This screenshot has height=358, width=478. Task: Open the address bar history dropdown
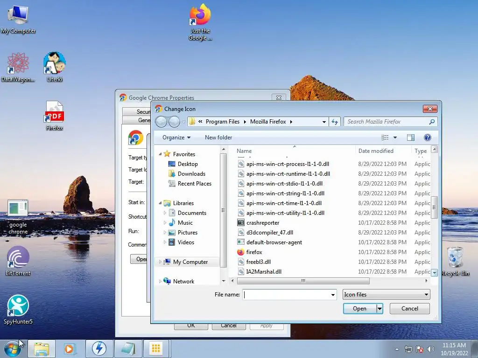324,122
